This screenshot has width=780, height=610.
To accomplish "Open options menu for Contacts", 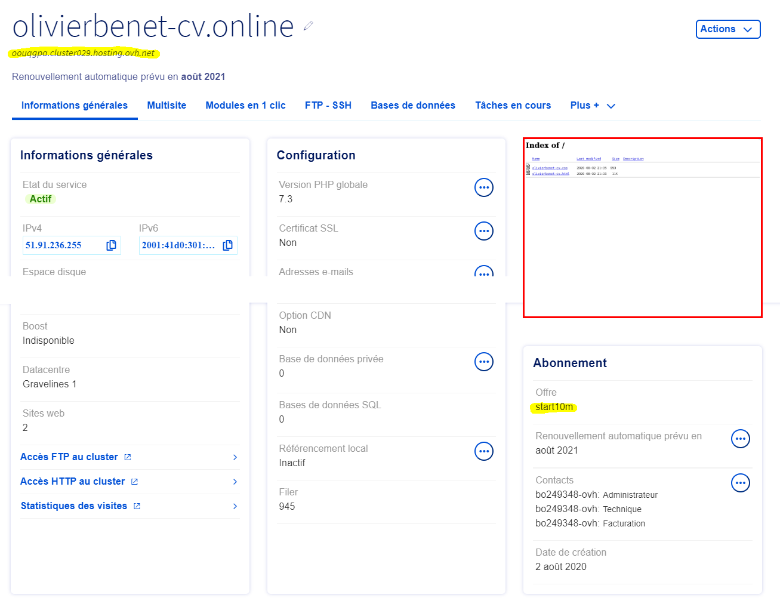I will point(740,483).
